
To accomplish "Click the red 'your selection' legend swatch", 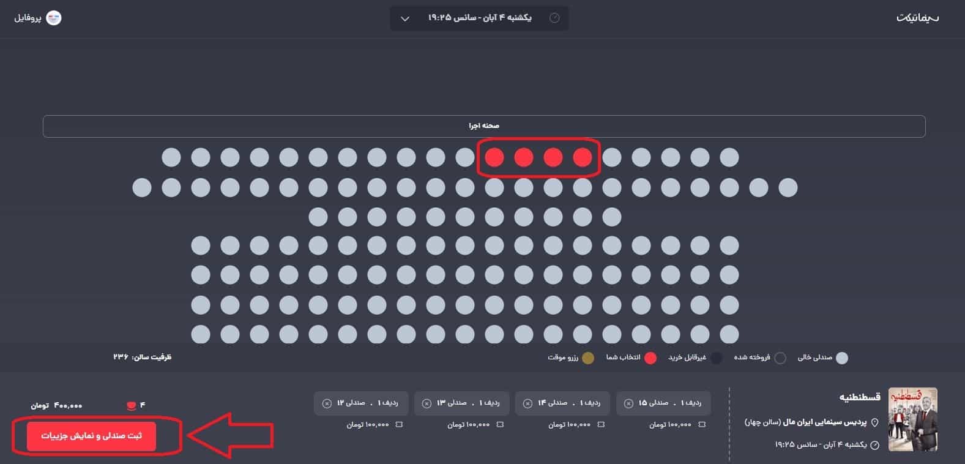I will (650, 358).
